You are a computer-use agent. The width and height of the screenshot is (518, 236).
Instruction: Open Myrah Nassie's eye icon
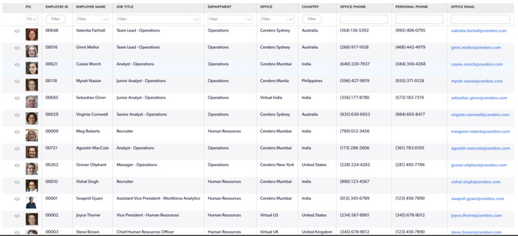[17, 81]
